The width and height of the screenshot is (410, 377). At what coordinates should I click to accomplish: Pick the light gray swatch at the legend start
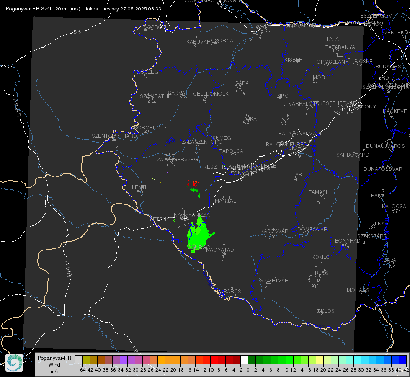(78, 360)
